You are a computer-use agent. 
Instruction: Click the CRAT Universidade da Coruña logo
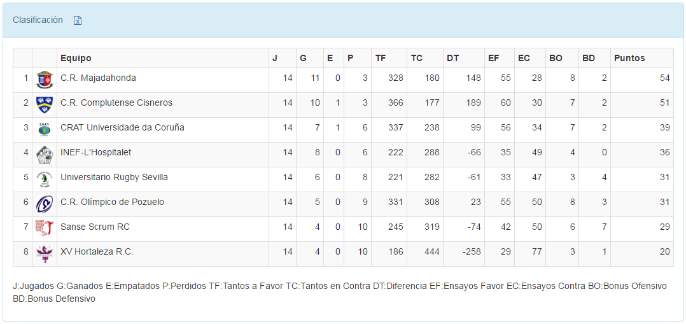45,129
